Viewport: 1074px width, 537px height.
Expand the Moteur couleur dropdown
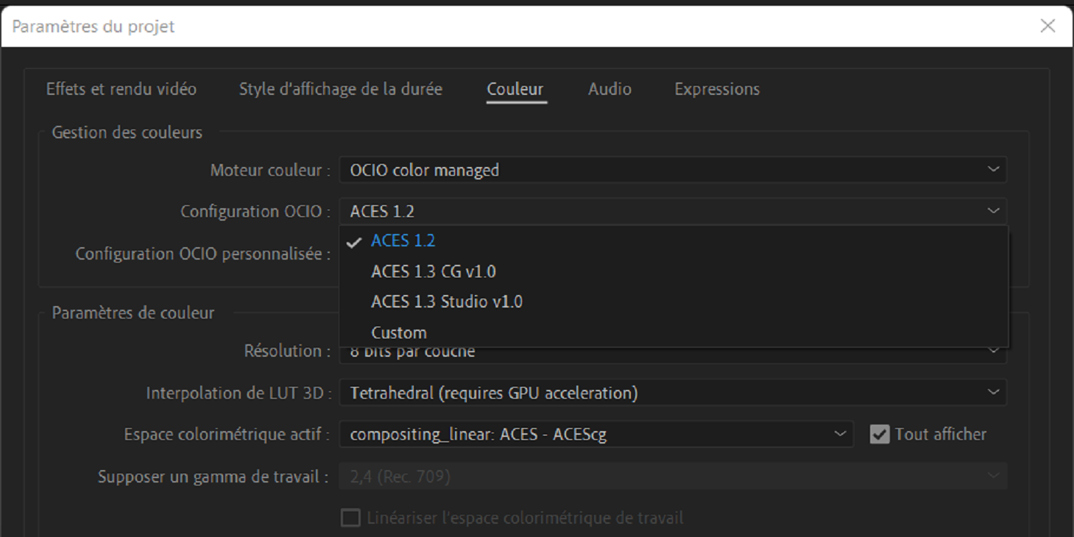coord(672,170)
